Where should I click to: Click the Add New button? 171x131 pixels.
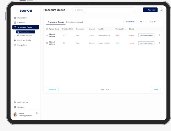pos(150,10)
